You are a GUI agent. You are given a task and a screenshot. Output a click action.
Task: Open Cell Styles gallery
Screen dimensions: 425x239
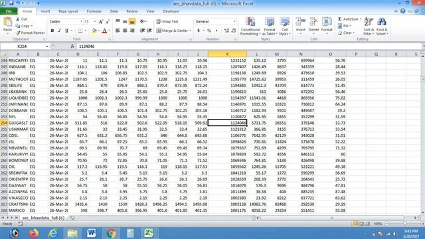(285, 27)
